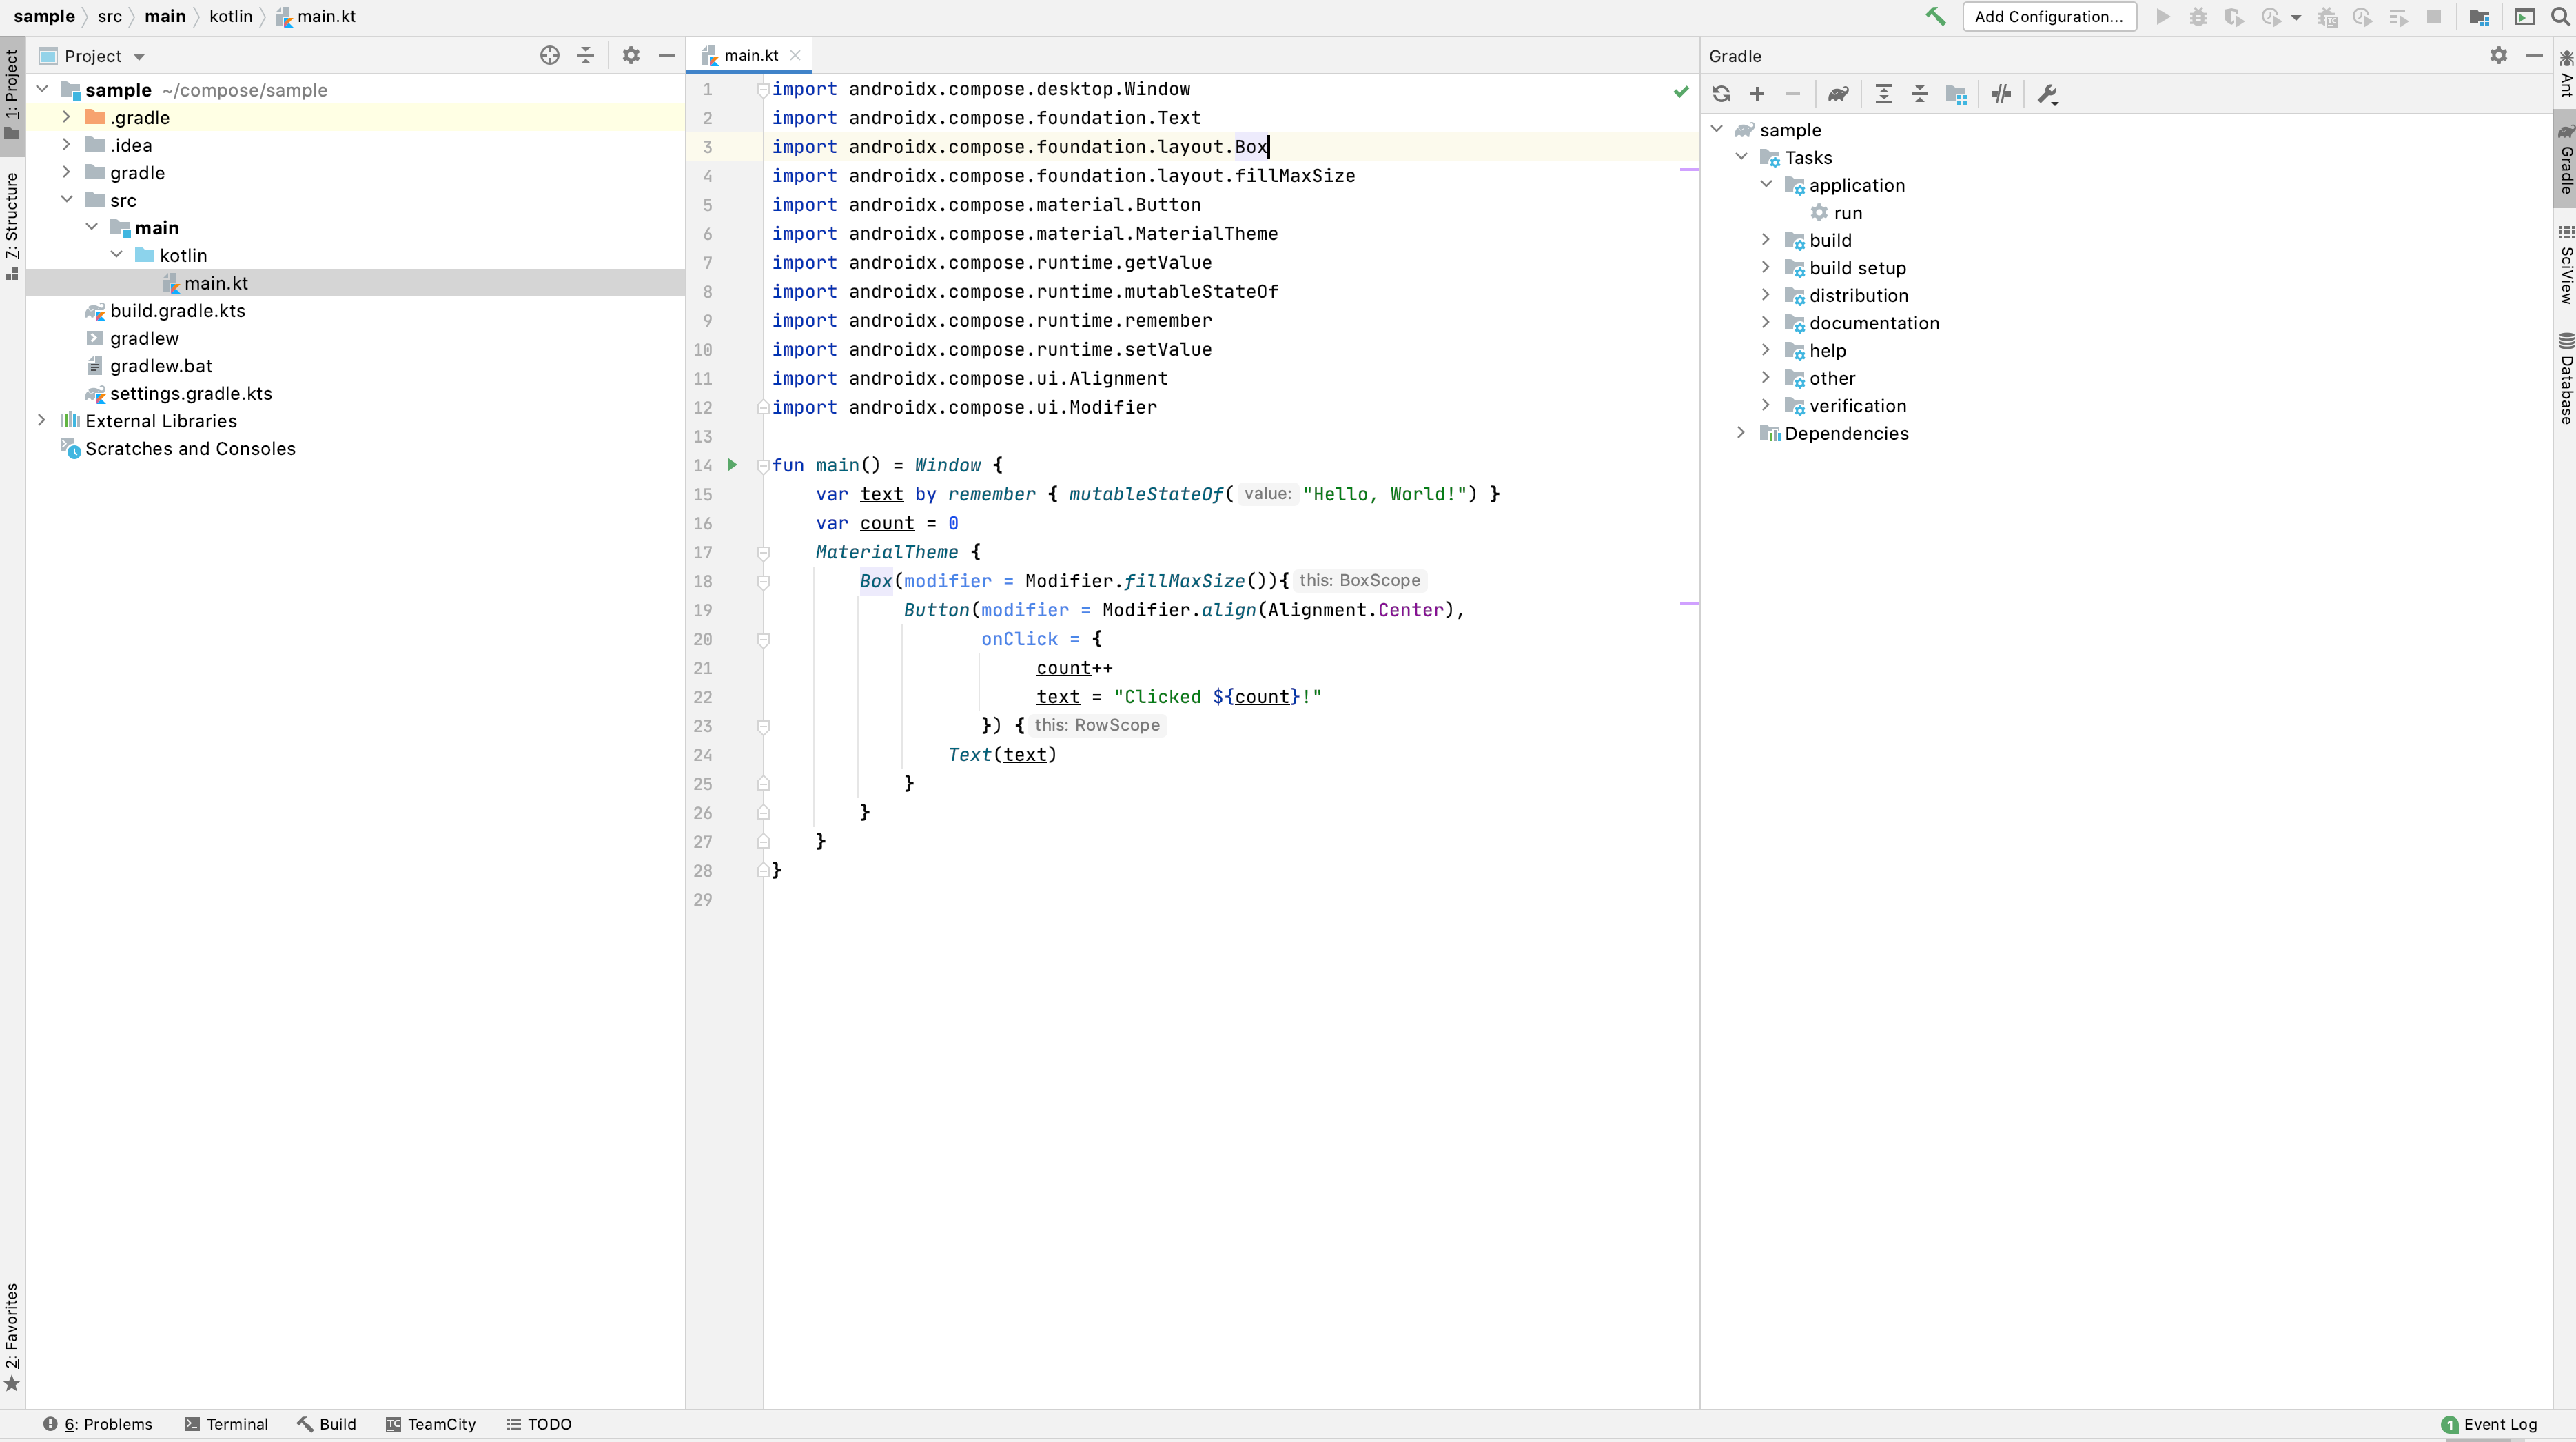Click the run gutter arrow beside fun main
Viewport: 2576px width, 1442px height.
pyautogui.click(x=732, y=465)
